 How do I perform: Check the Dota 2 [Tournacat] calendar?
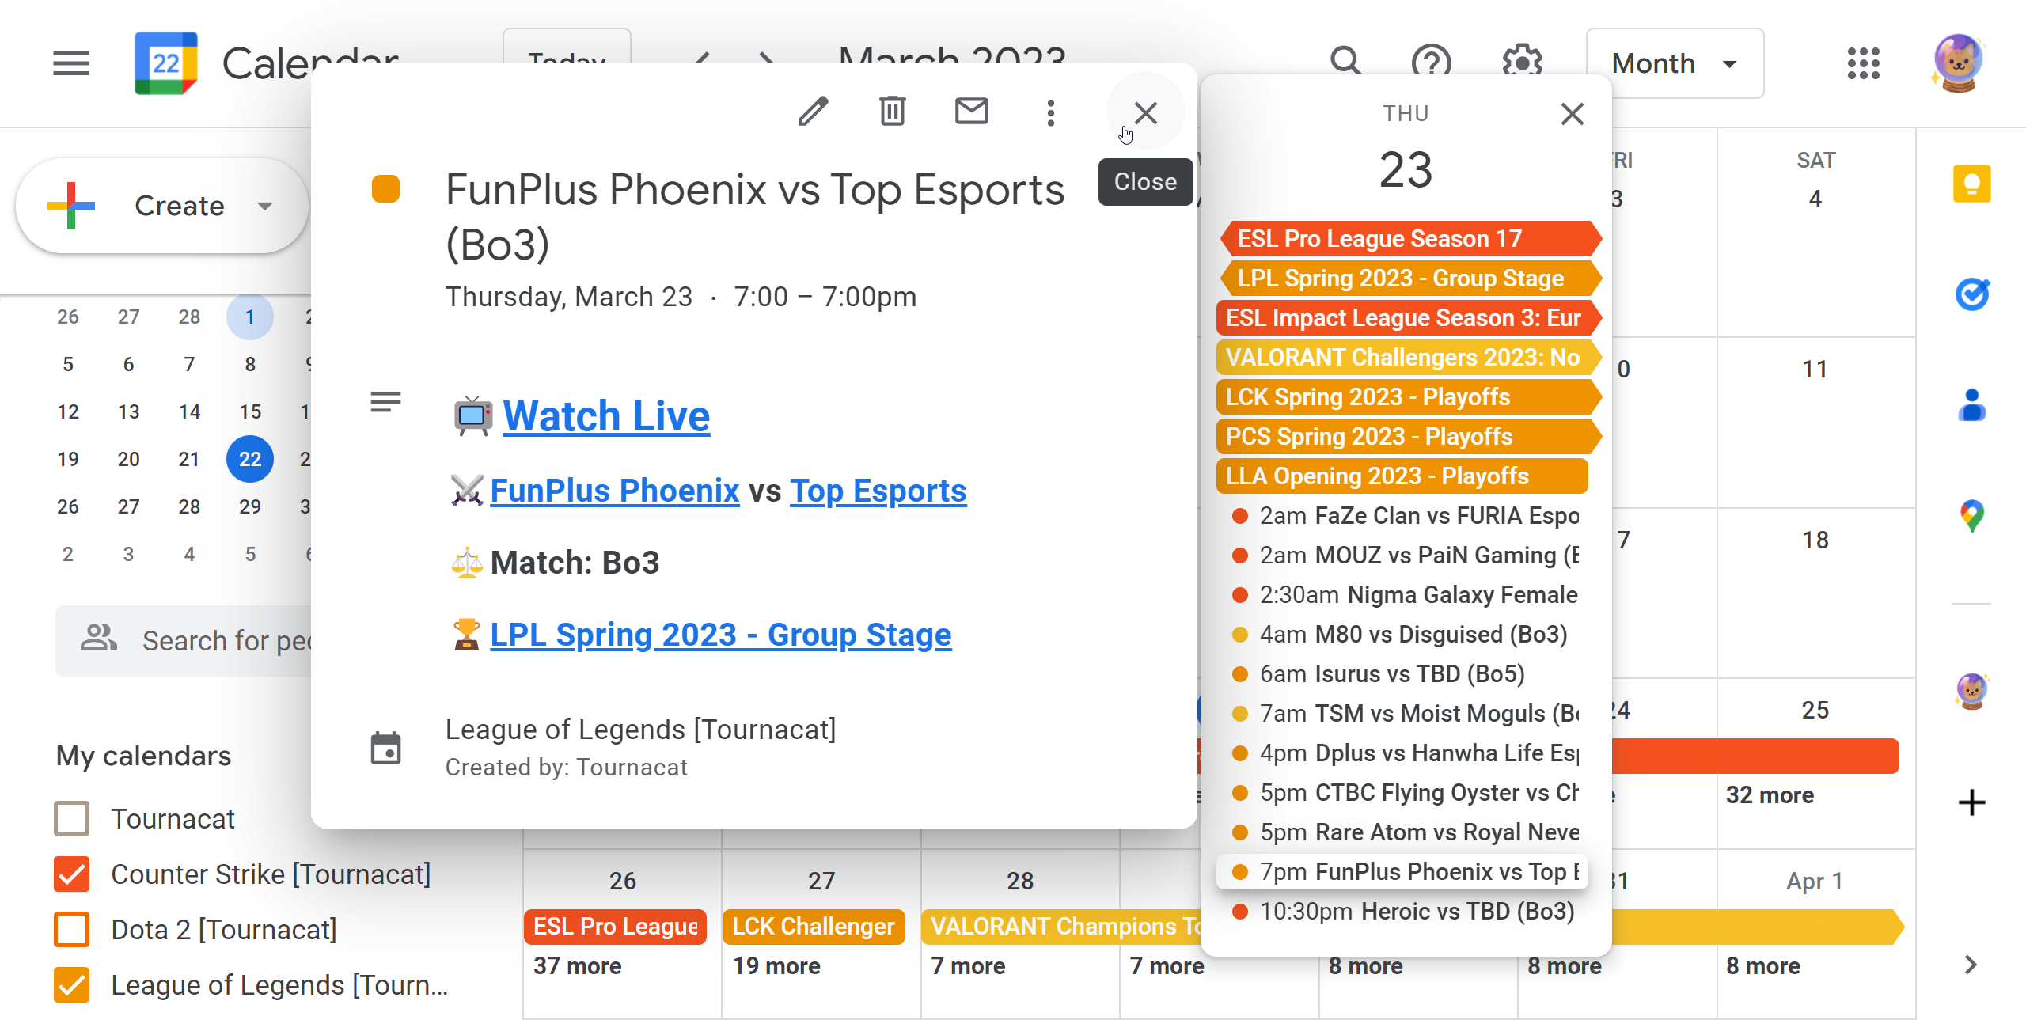point(72,929)
